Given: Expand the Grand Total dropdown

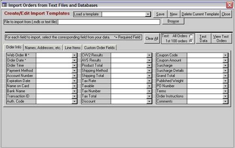Looking at the screenshot, I should click(225, 76).
